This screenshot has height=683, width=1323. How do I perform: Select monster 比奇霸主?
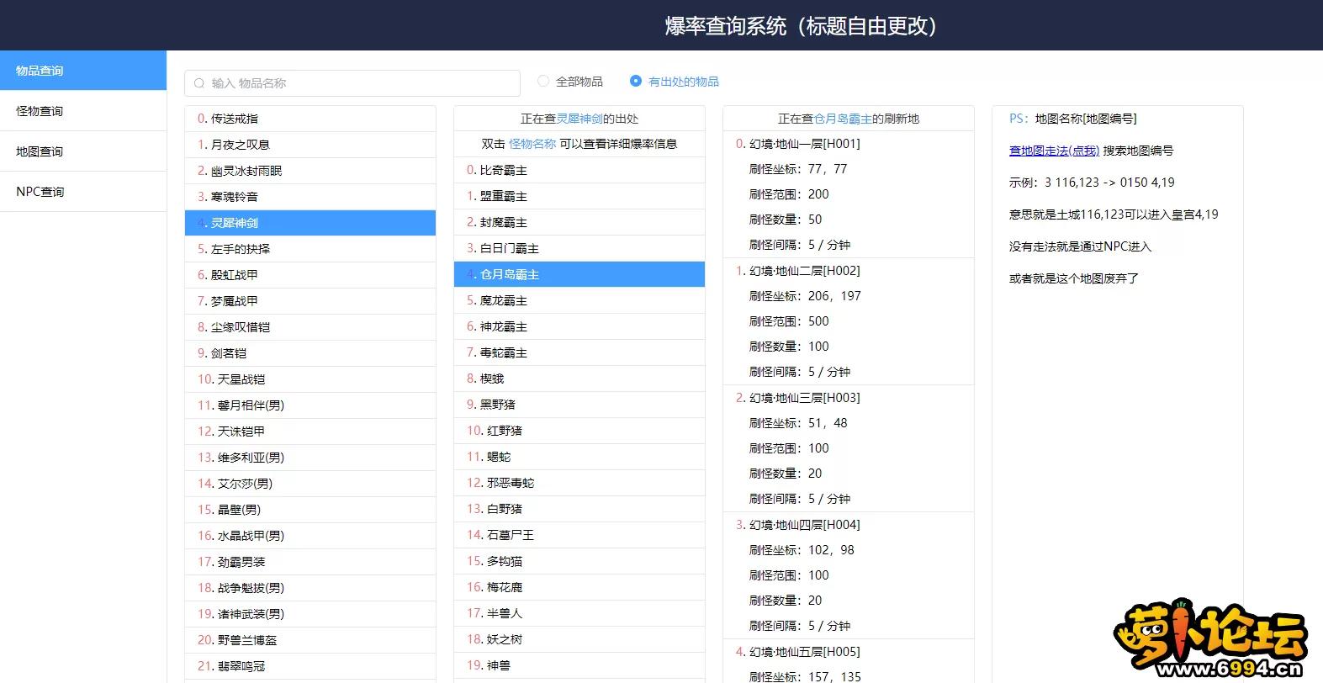click(579, 170)
